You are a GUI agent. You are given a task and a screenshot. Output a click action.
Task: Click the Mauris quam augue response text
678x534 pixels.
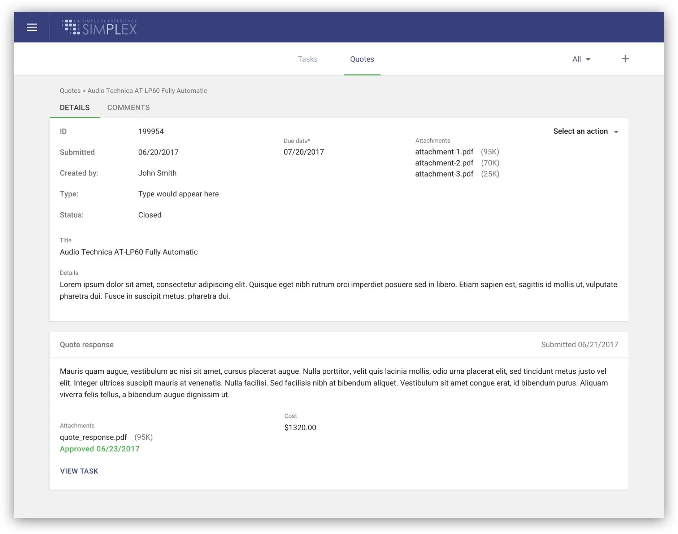334,383
